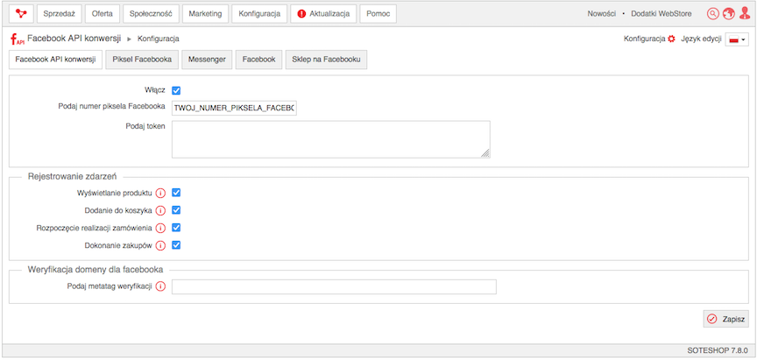Toggle Dokonanie zakupów checkbox
This screenshot has width=757, height=360.
click(176, 245)
